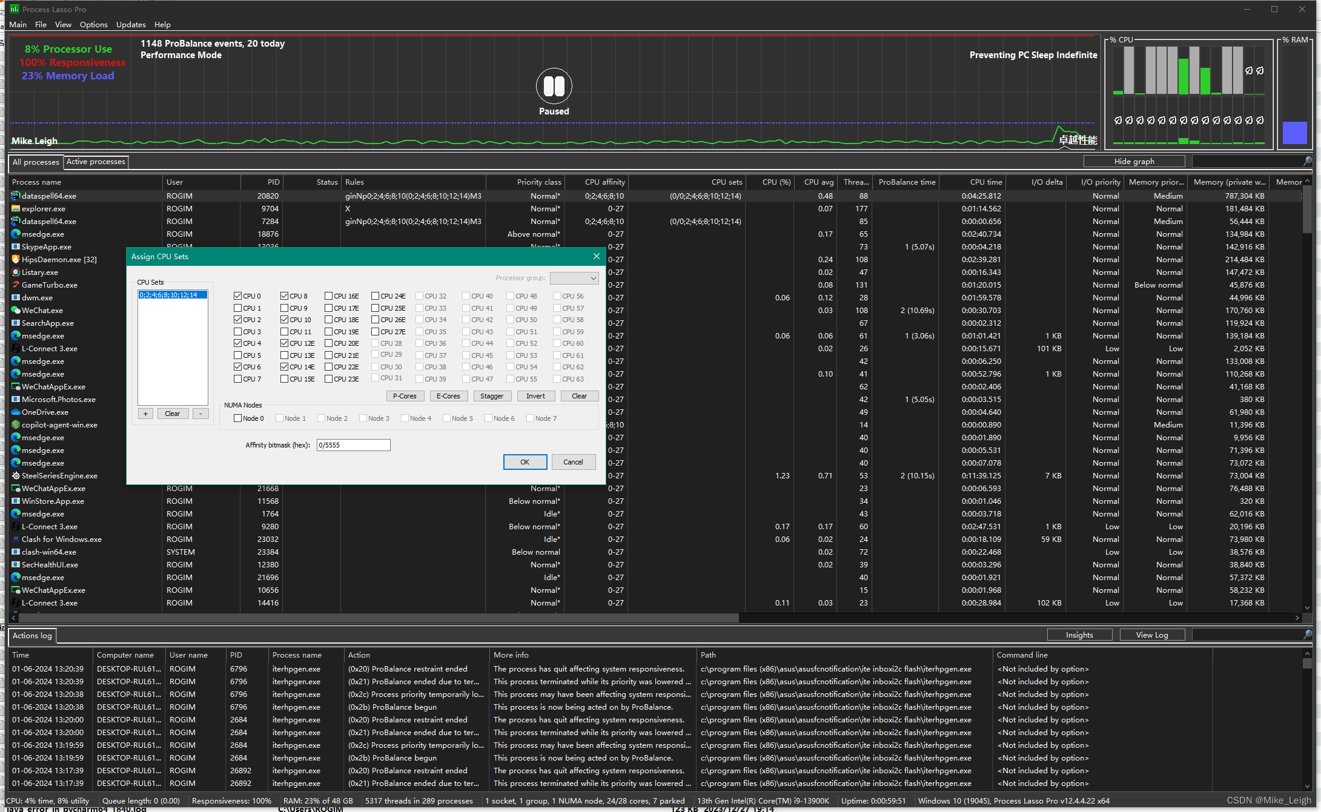Click the GameTurbo.exe process icon

pyautogui.click(x=16, y=285)
